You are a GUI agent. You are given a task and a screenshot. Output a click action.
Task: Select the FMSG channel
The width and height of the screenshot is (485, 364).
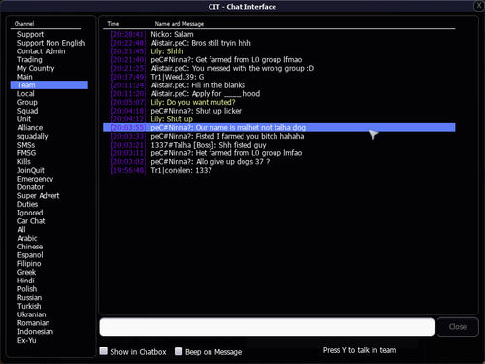26,153
